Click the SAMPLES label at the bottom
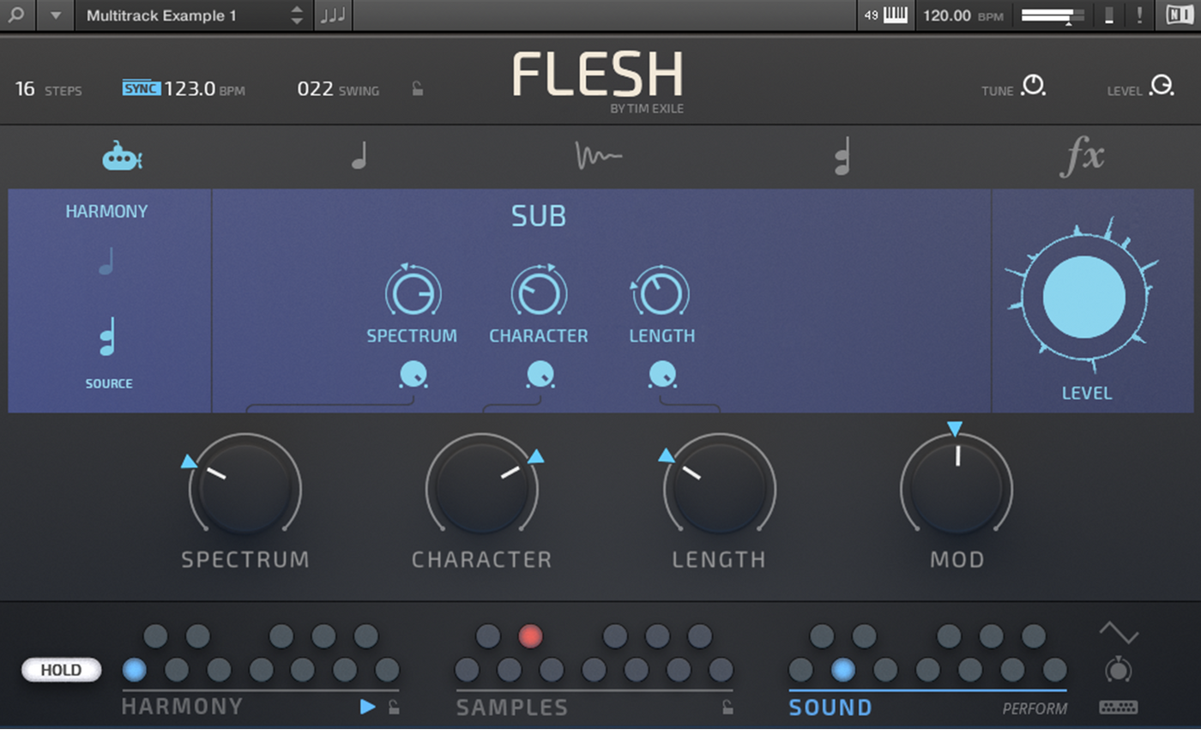 tap(512, 708)
